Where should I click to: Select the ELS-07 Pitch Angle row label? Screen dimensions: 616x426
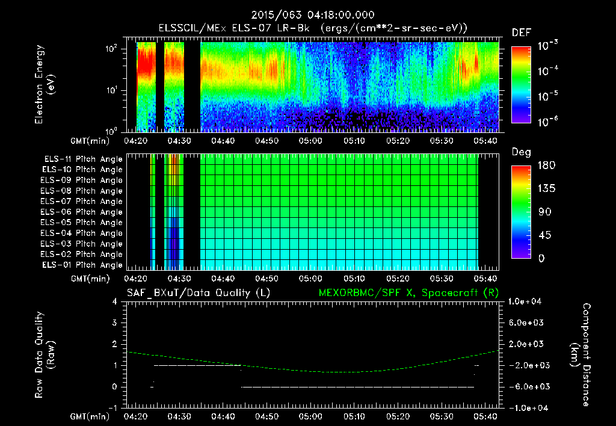pos(82,201)
